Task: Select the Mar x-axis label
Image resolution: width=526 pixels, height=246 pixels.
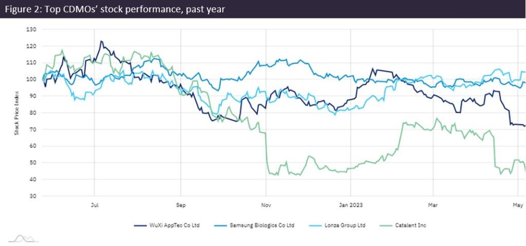Action: [433, 204]
